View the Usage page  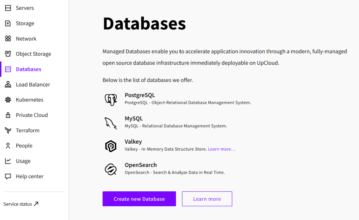23,161
